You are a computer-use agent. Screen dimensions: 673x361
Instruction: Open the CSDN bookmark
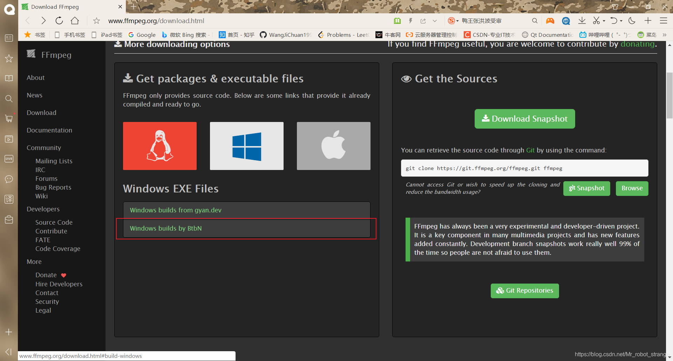tap(489, 35)
